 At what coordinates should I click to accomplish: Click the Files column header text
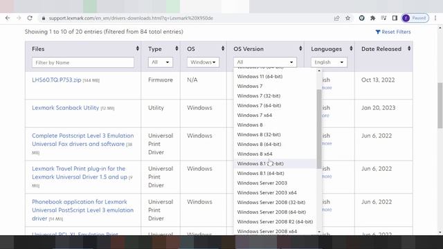38,49
